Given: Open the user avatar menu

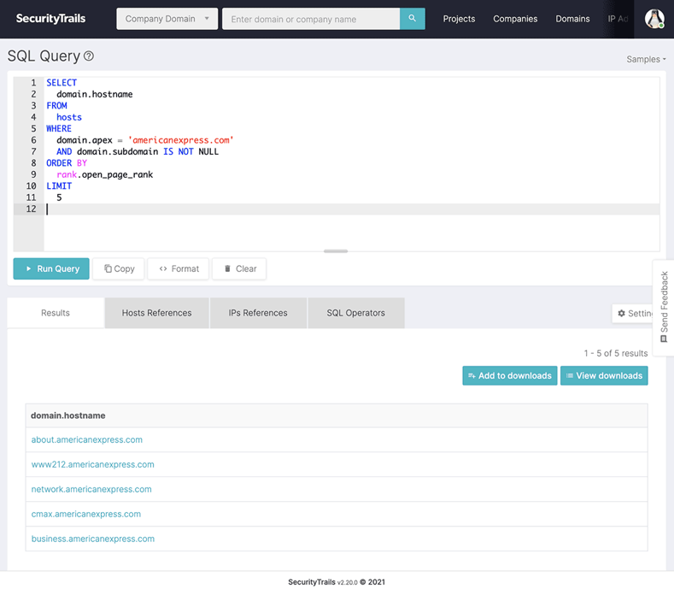Looking at the screenshot, I should (654, 19).
